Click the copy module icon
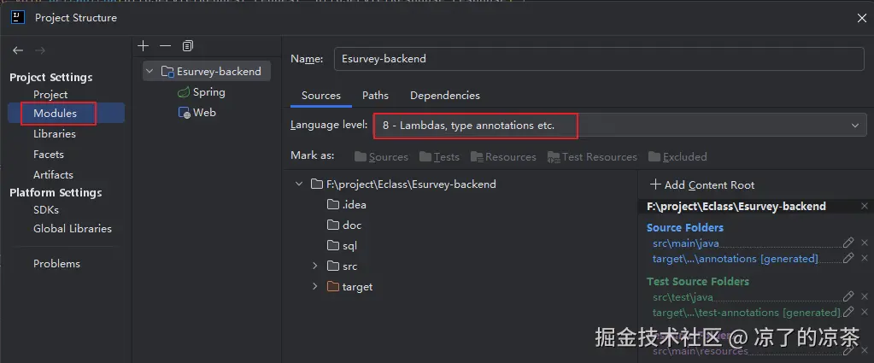 pyautogui.click(x=188, y=45)
